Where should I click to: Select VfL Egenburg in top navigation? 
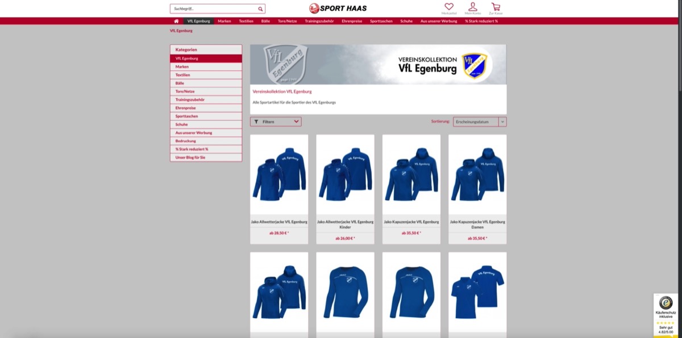198,21
